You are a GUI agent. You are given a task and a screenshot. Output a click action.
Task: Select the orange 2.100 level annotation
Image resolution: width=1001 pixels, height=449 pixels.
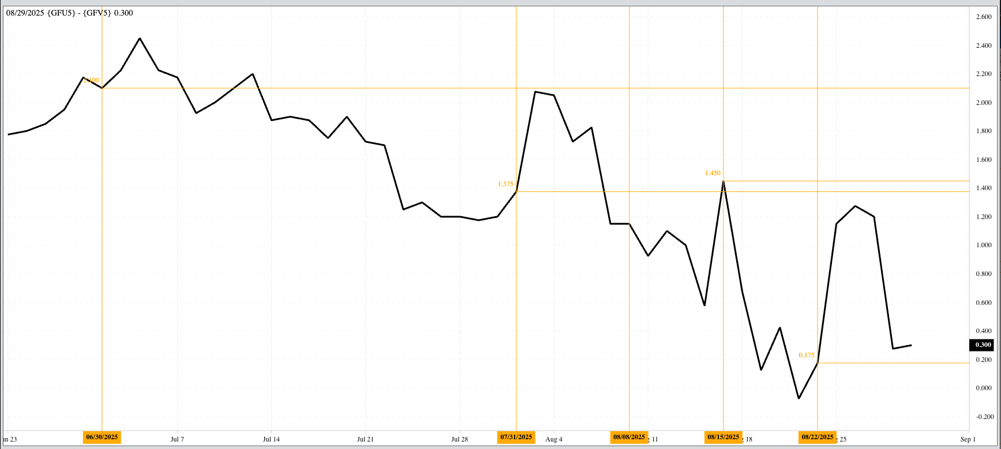tap(92, 81)
